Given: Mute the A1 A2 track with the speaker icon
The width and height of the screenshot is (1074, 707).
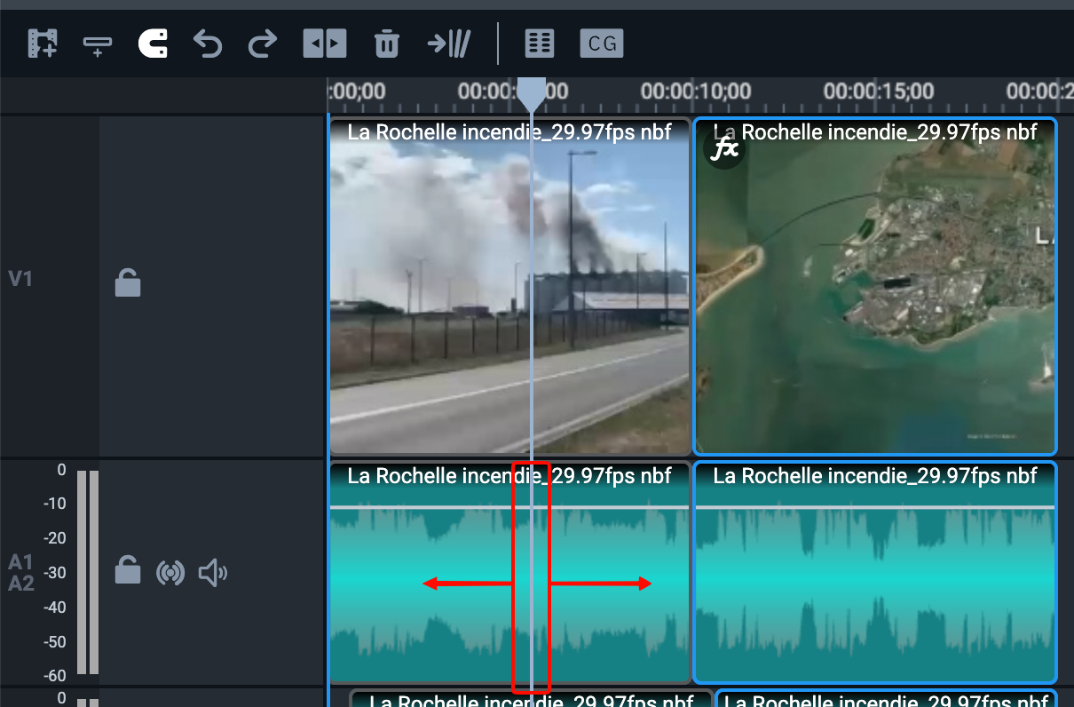Looking at the screenshot, I should (212, 573).
